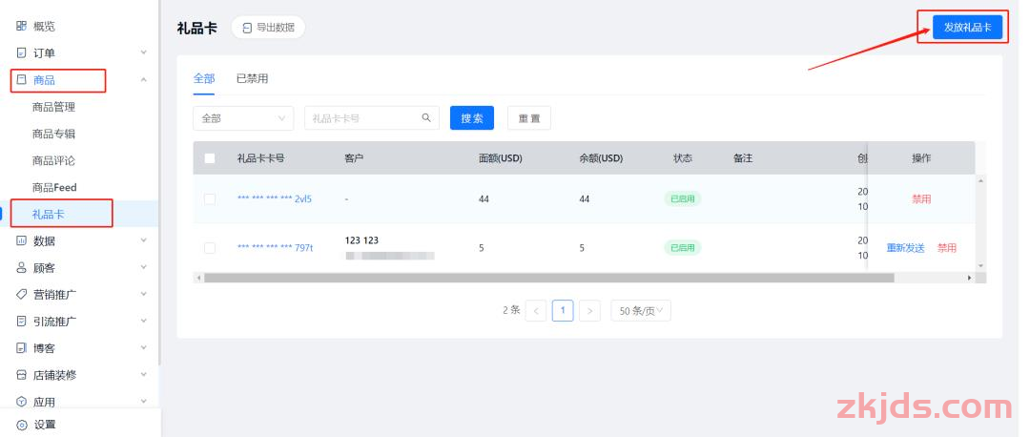Click the 余额(USD) column header
The width and height of the screenshot is (1030, 437).
[601, 158]
